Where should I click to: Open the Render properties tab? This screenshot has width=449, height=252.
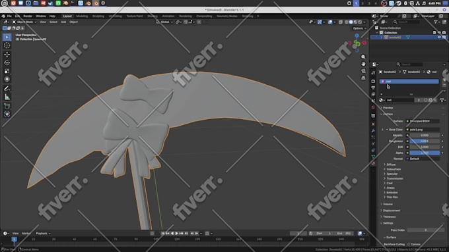[373, 82]
